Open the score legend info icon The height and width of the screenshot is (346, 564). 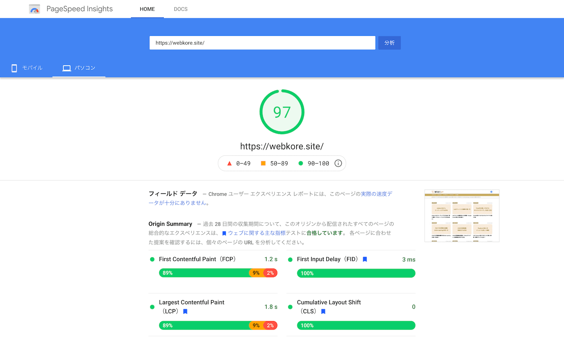tap(338, 163)
